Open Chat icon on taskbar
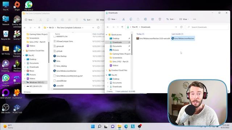This screenshot has height=130, width=232. 113,126
